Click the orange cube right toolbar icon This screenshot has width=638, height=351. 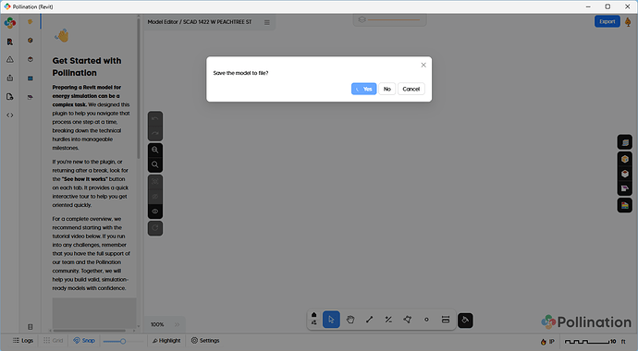click(625, 159)
